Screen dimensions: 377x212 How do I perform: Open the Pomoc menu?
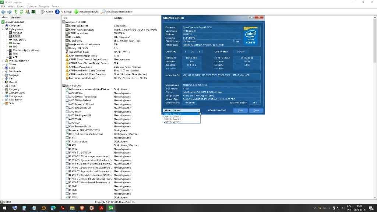click(55, 7)
